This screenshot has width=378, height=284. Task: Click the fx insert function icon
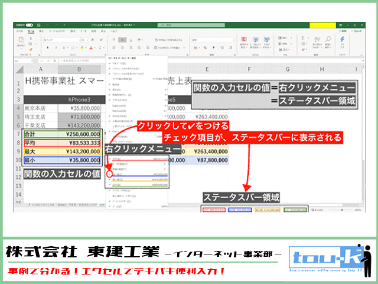[55, 61]
